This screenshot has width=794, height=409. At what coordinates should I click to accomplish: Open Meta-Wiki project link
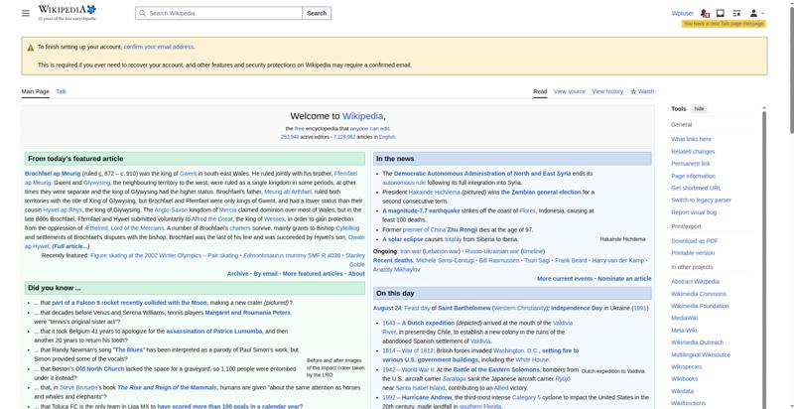[x=684, y=330]
